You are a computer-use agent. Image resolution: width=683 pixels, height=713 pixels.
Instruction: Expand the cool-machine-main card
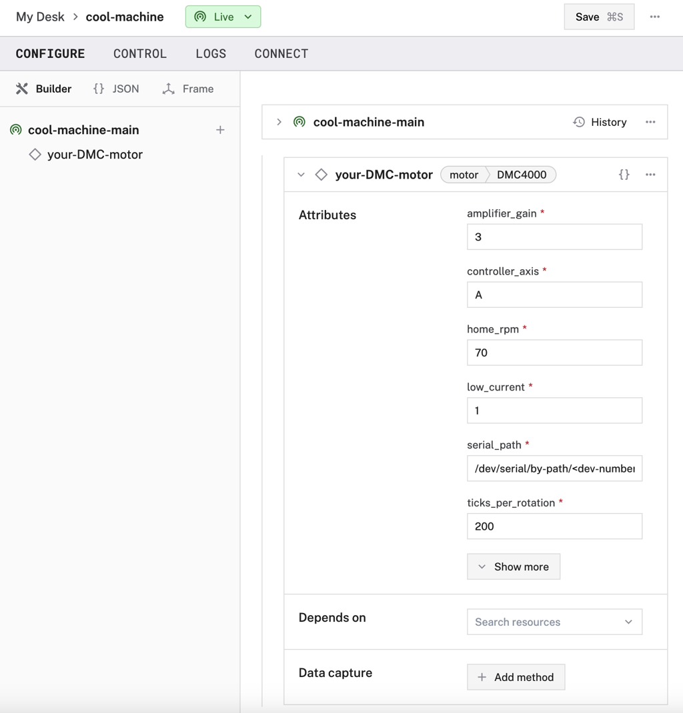pyautogui.click(x=279, y=122)
